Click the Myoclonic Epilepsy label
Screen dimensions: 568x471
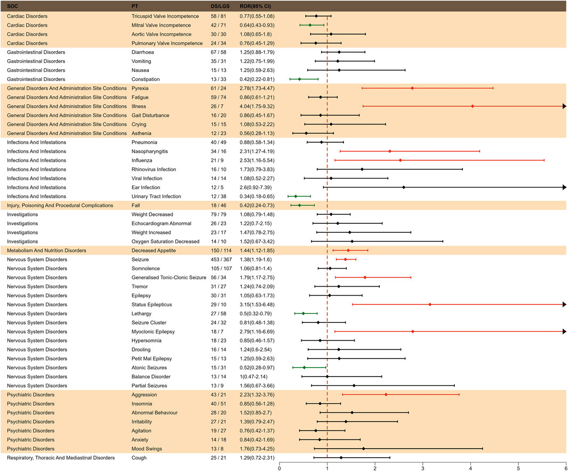click(153, 332)
